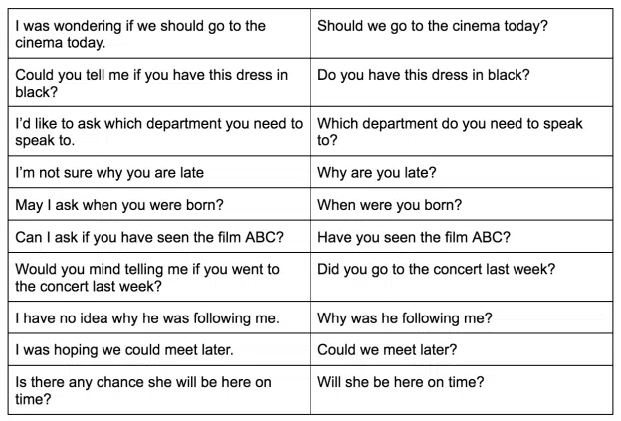Click 'Did you go to the concert last week?'
Image resolution: width=621 pixels, height=421 pixels.
pyautogui.click(x=436, y=269)
